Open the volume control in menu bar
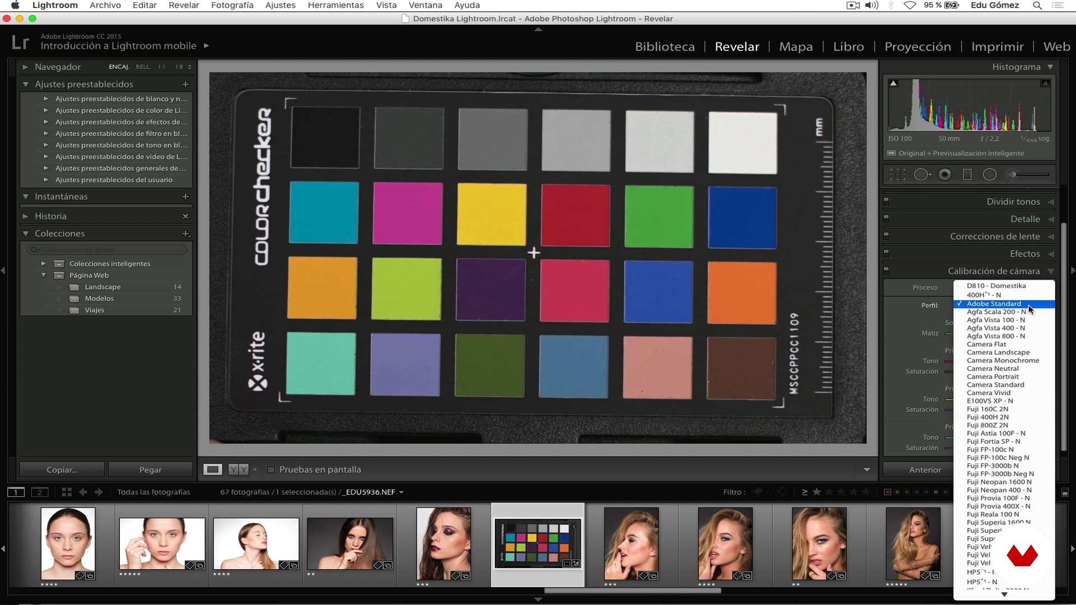This screenshot has height=605, width=1076. (x=872, y=6)
